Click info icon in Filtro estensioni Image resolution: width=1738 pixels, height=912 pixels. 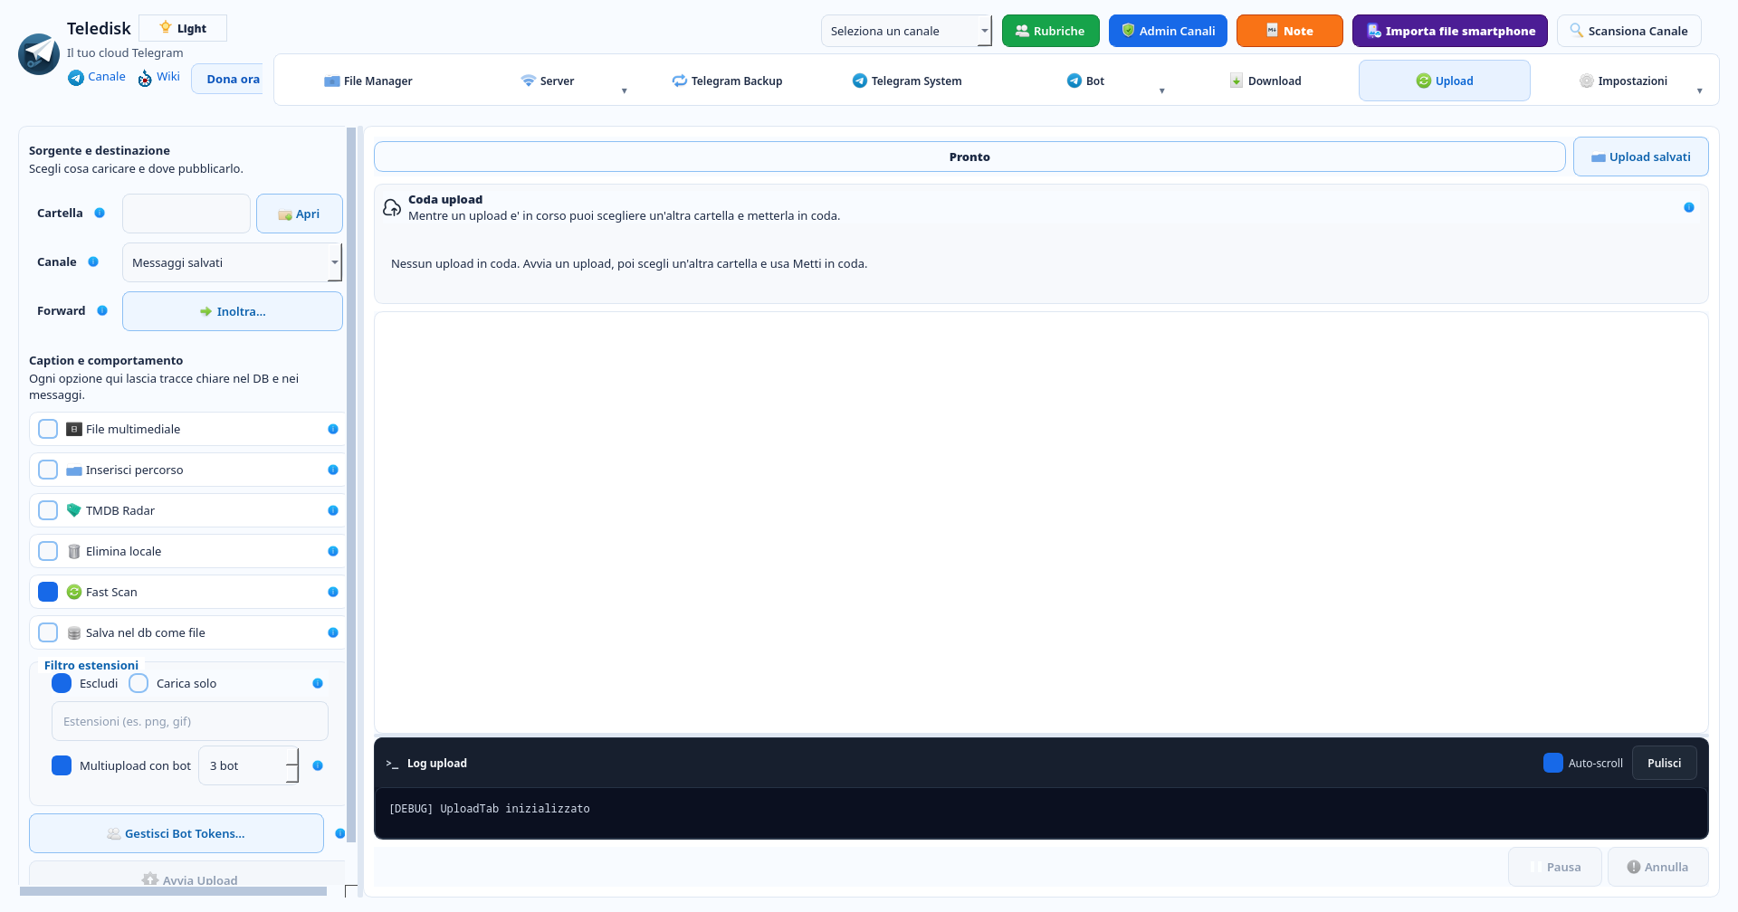click(x=318, y=684)
